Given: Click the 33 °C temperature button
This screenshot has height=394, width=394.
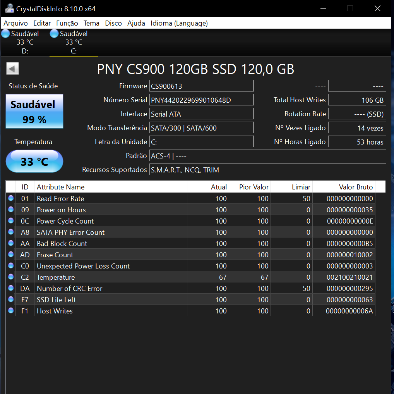Looking at the screenshot, I should pos(34,161).
